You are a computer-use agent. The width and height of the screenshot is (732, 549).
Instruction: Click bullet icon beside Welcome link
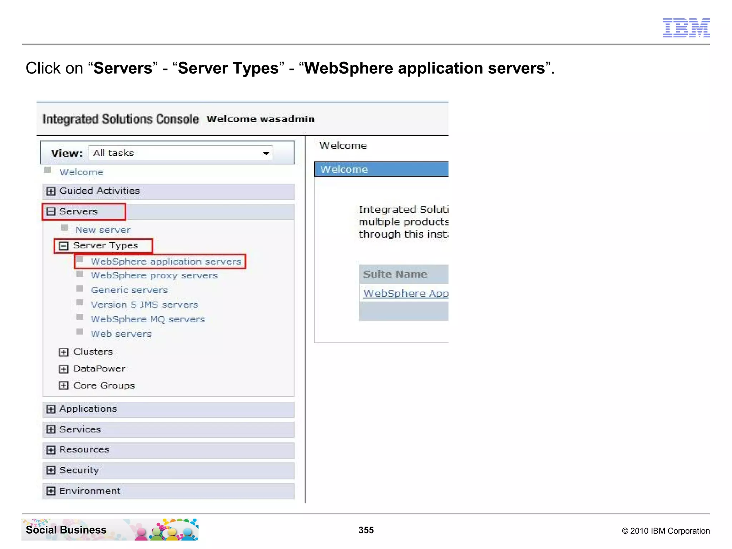pyautogui.click(x=48, y=170)
